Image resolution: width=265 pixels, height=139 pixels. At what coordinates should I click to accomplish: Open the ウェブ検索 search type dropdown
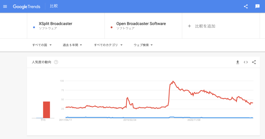143,45
